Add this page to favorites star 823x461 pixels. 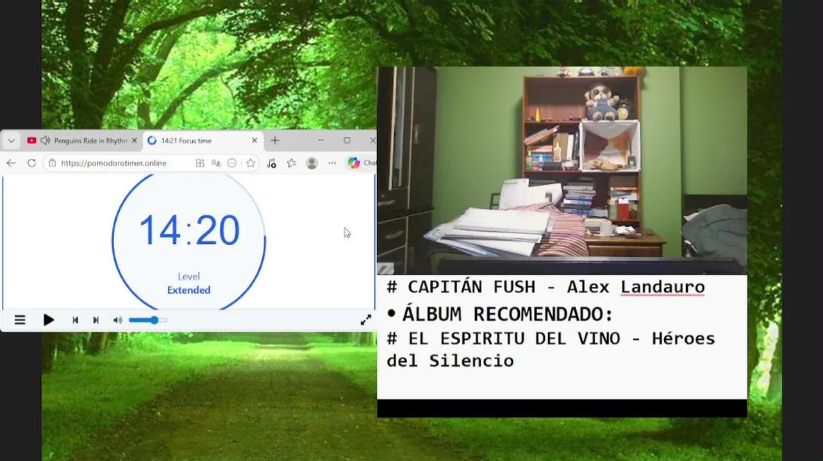tap(251, 163)
